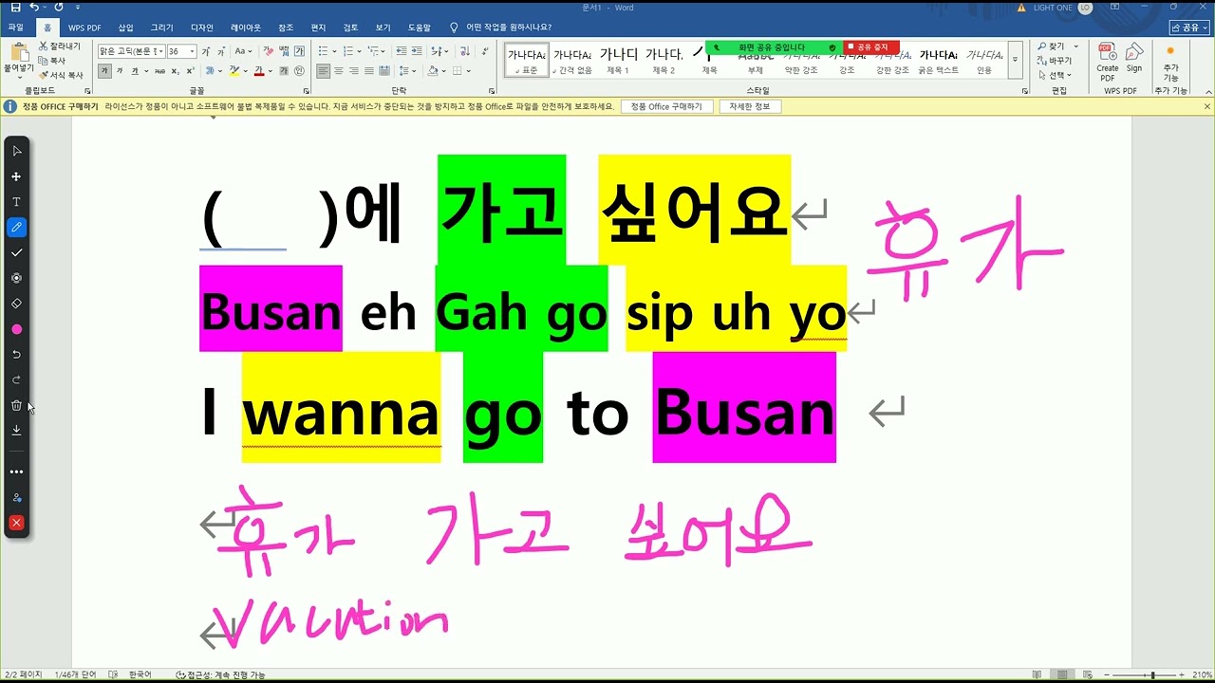Open the 레이아웃 tab

point(246,28)
